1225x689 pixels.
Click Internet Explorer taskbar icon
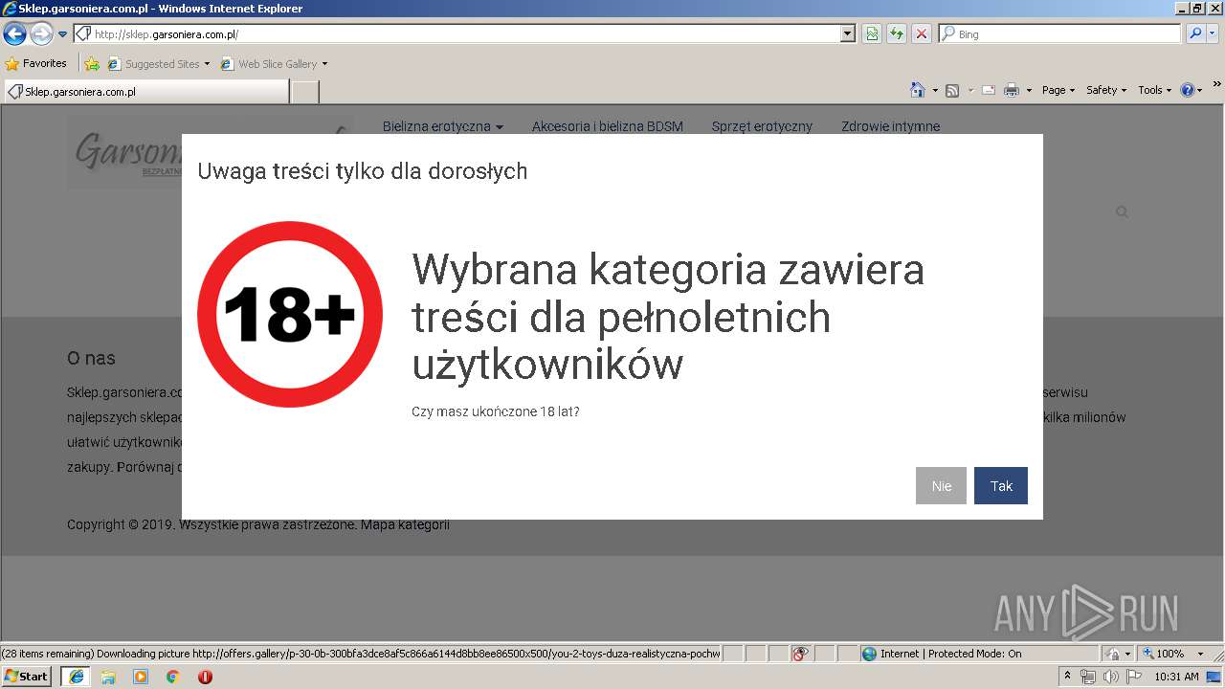tap(76, 677)
